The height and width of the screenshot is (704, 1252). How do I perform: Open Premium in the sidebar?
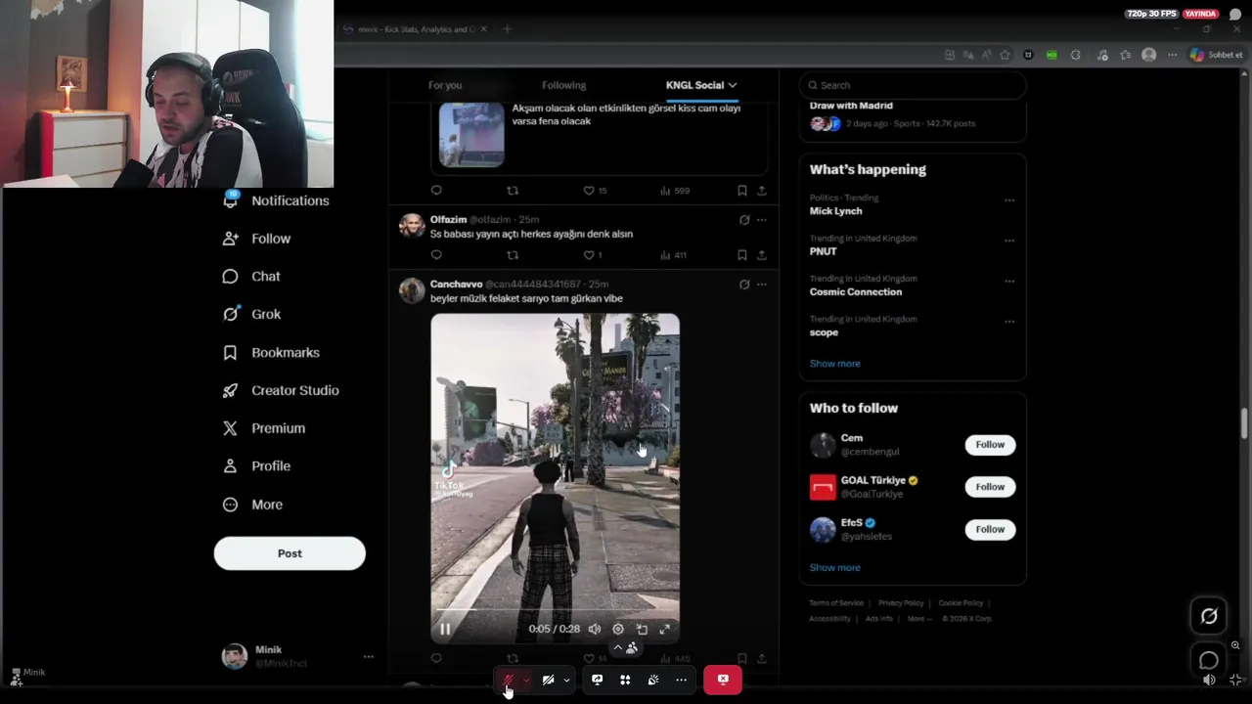pyautogui.click(x=264, y=428)
